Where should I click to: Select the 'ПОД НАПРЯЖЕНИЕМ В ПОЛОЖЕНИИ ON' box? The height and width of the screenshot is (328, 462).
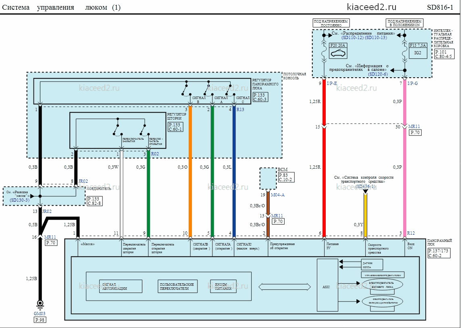point(404,23)
